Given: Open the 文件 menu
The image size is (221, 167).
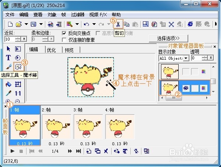Looking at the screenshot, I should click(x=10, y=15).
